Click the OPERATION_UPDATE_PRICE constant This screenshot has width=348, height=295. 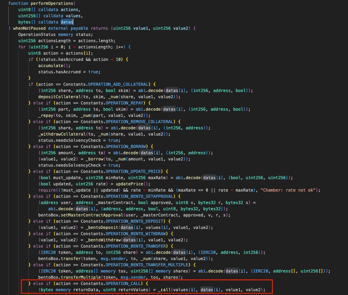(x=133, y=171)
